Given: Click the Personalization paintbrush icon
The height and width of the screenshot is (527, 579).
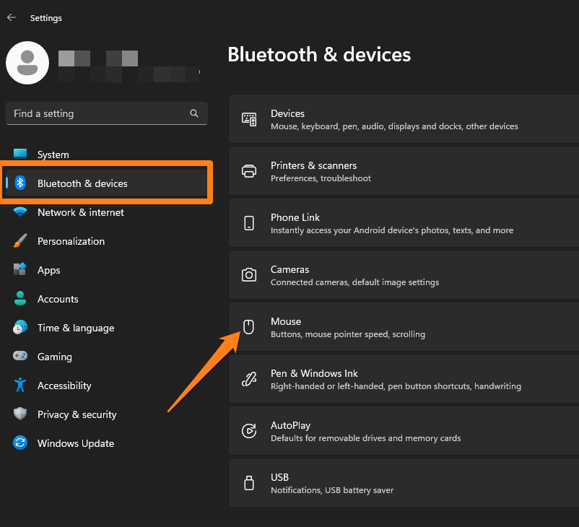Looking at the screenshot, I should (20, 241).
